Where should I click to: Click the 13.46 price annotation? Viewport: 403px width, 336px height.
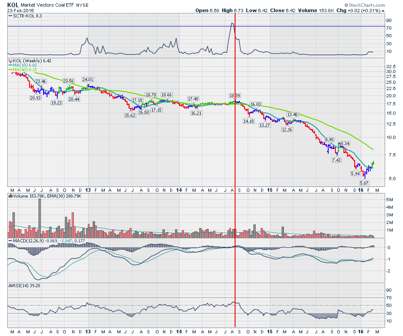(292, 114)
